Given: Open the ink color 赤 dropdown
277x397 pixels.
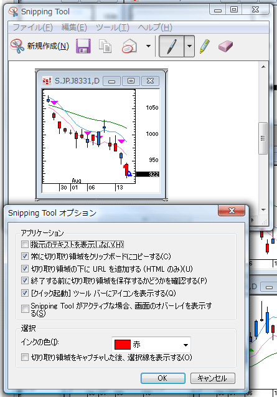Looking at the screenshot, I should click(x=151, y=345).
